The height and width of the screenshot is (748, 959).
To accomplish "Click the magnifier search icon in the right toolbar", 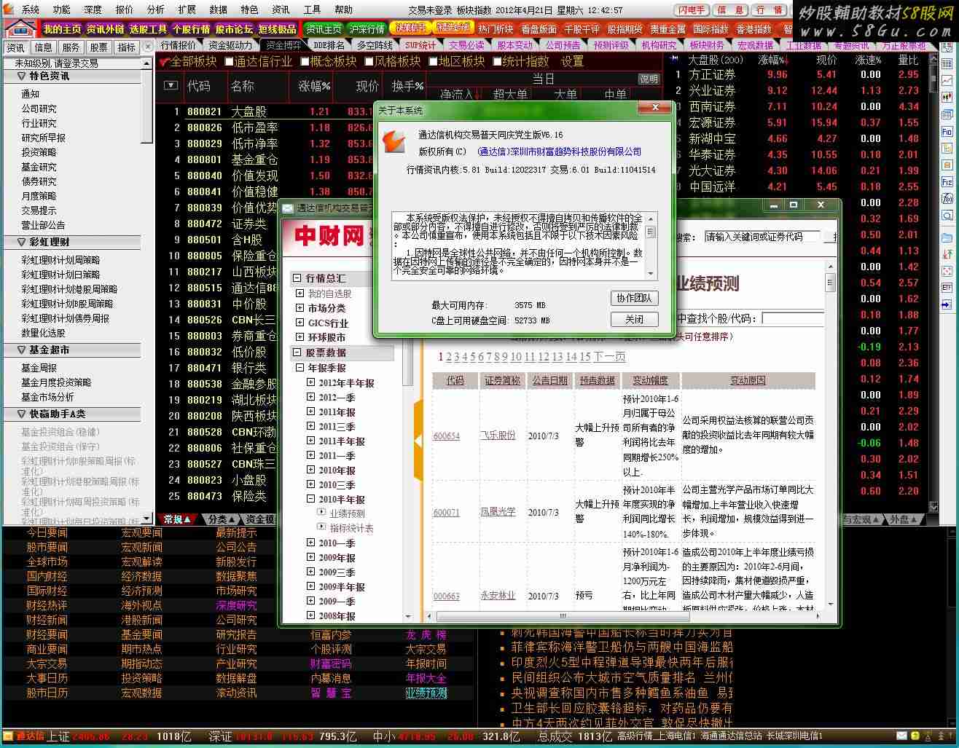I will 947,215.
